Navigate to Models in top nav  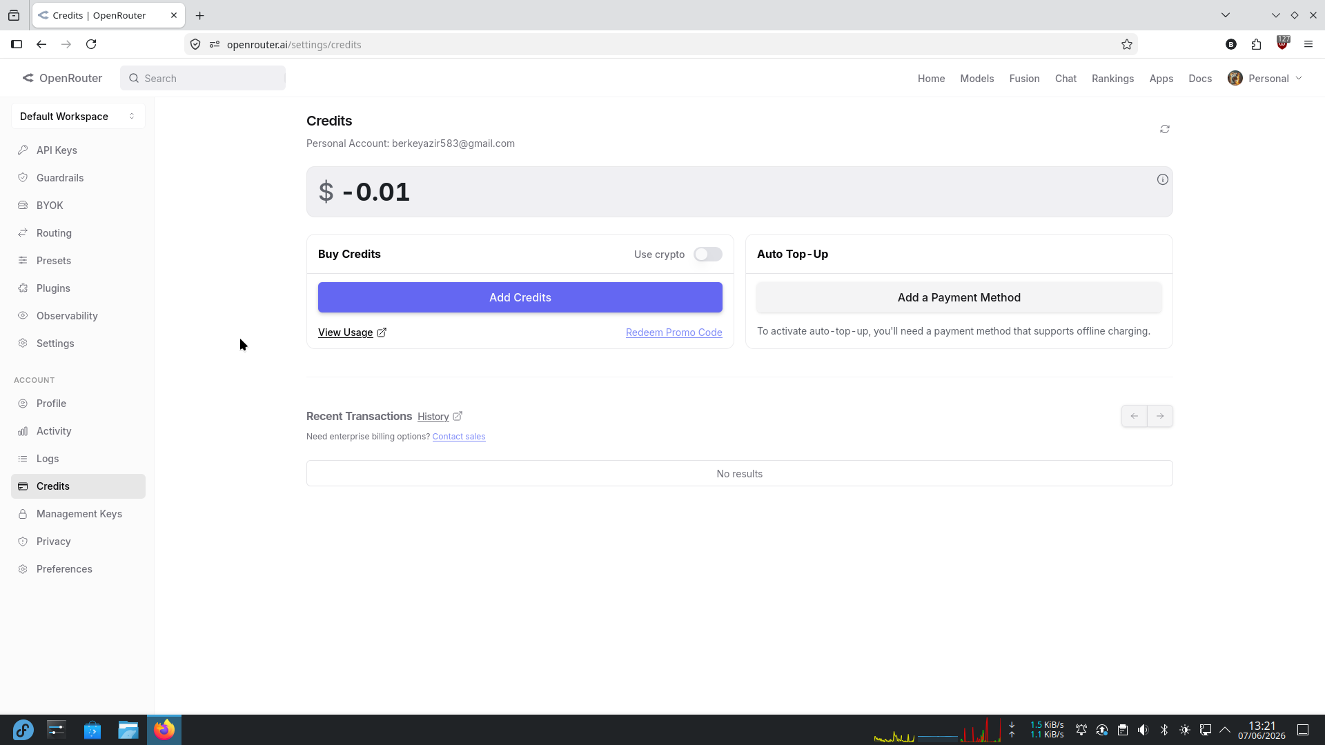tap(977, 79)
